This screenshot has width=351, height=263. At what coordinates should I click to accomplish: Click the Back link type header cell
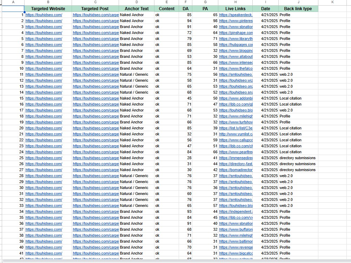(298, 8)
